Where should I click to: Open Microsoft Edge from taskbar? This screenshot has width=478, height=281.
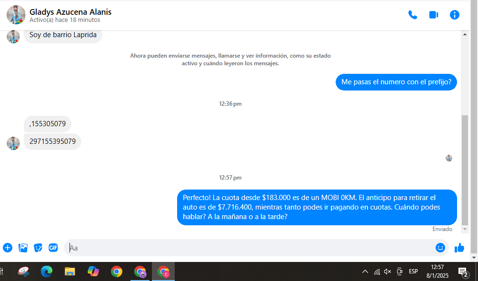coord(47,271)
